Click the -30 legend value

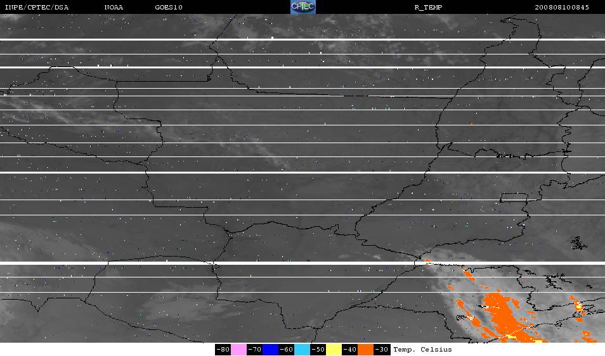382,350
